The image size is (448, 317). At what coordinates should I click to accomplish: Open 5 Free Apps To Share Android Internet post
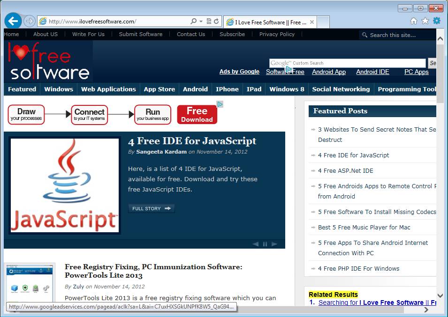373,248
